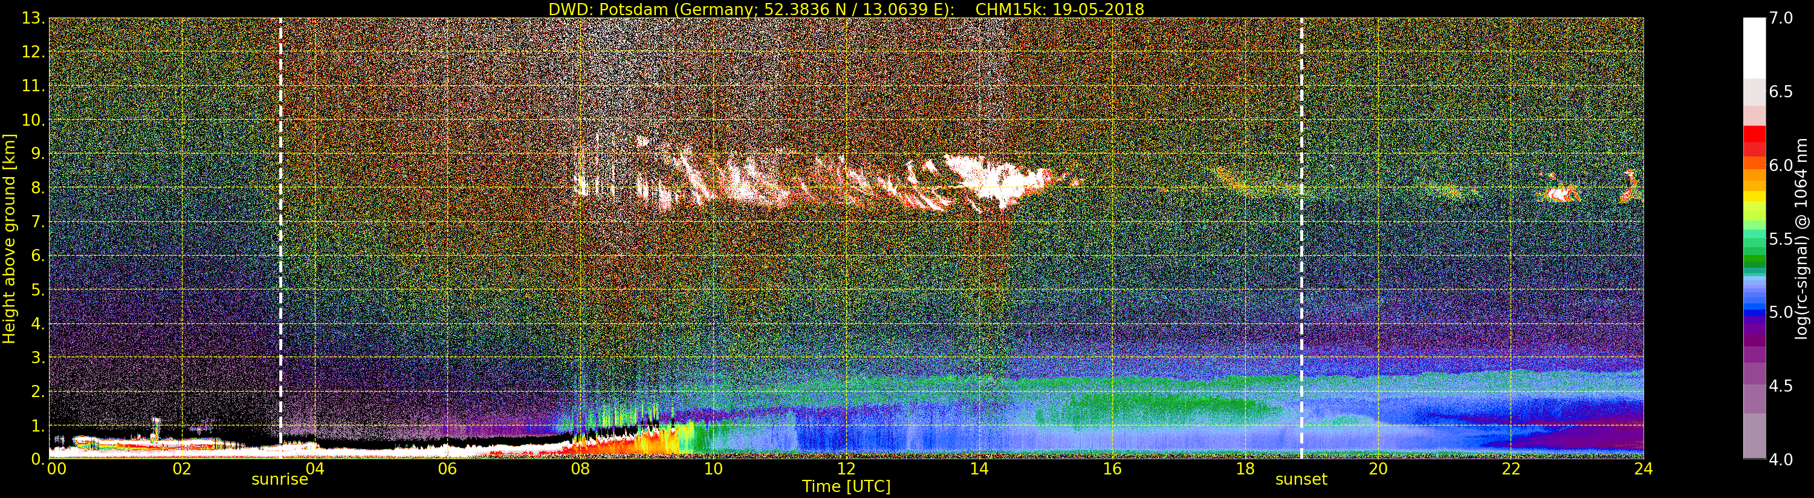1814x498 pixels.
Task: Click the time axis tick '22'
Action: [1511, 469]
